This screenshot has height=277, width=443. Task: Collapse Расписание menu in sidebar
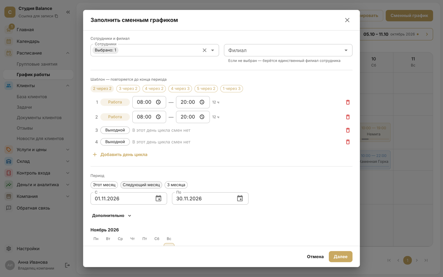68,53
